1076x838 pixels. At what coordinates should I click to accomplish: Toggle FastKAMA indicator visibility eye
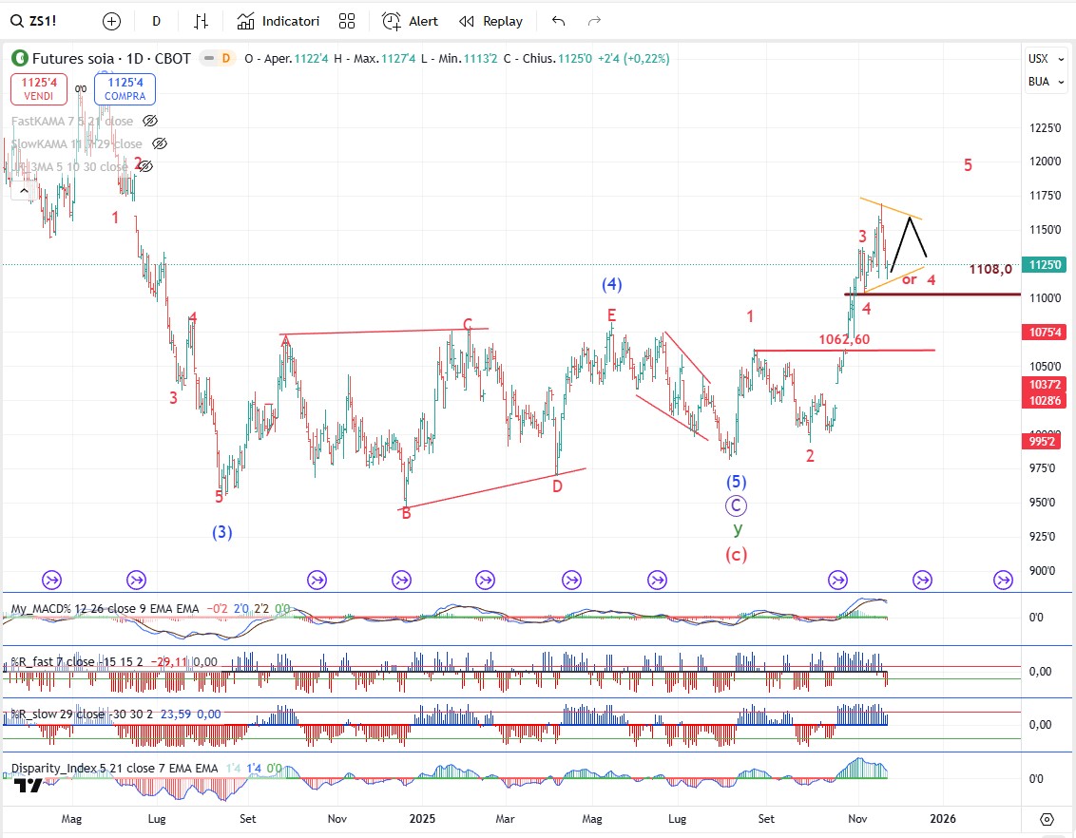[x=149, y=121]
